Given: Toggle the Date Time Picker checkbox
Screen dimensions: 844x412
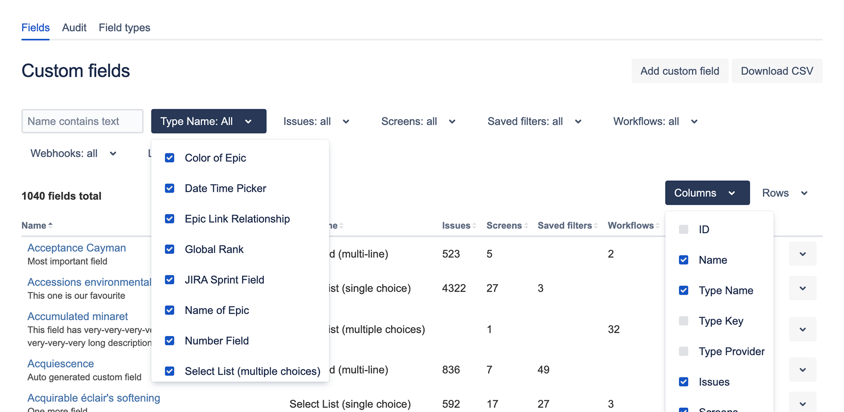Looking at the screenshot, I should pyautogui.click(x=169, y=188).
